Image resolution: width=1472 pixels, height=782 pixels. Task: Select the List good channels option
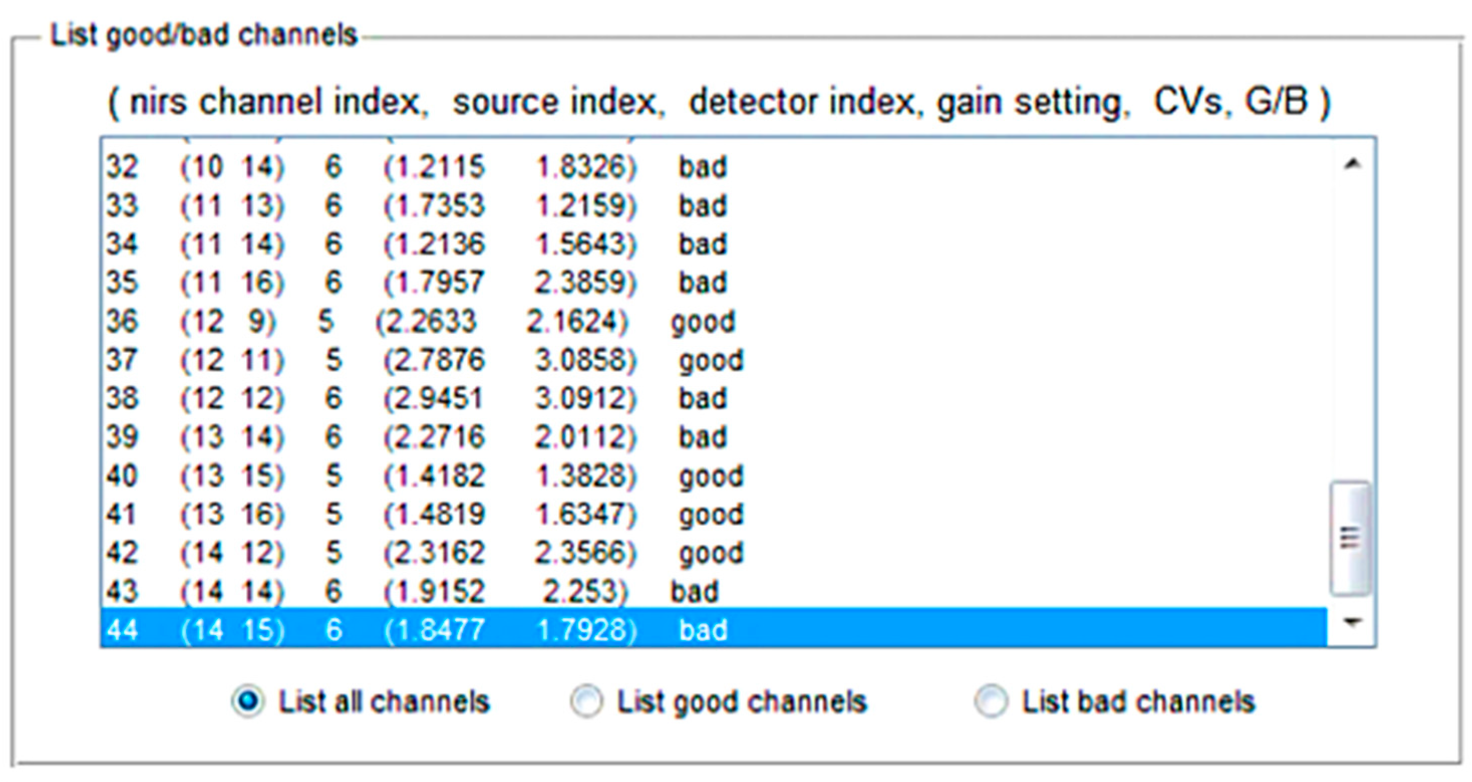click(587, 701)
